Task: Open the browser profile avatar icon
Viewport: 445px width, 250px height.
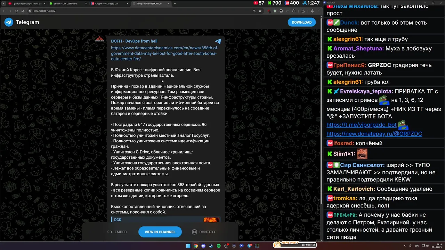Action: (313, 11)
